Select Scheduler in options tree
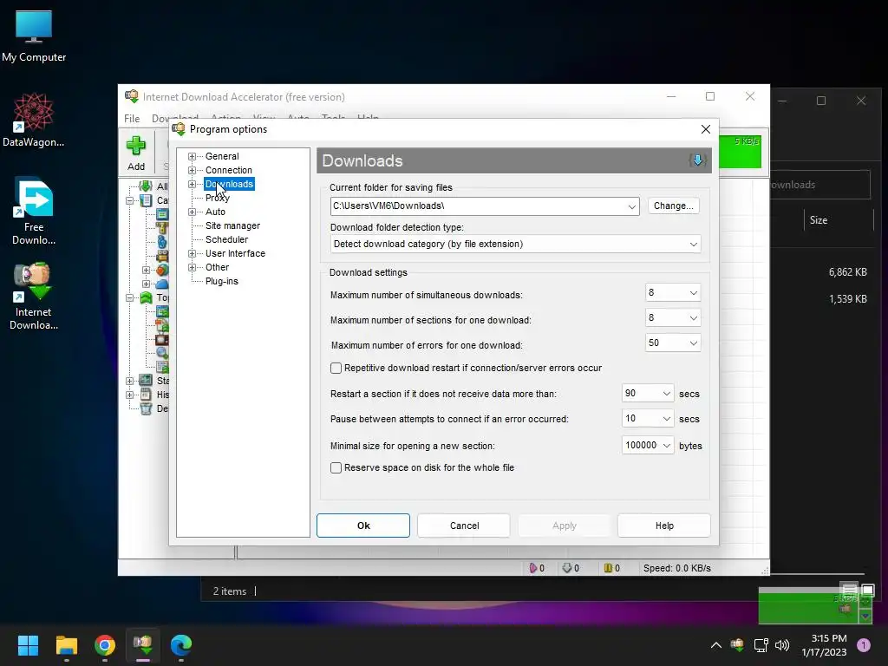This screenshot has height=666, width=888. [226, 239]
